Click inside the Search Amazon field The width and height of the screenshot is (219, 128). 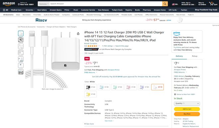click(x=106, y=4)
